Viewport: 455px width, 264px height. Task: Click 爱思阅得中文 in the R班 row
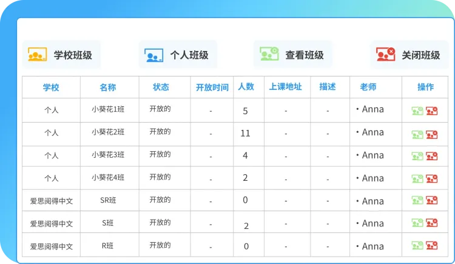52,246
